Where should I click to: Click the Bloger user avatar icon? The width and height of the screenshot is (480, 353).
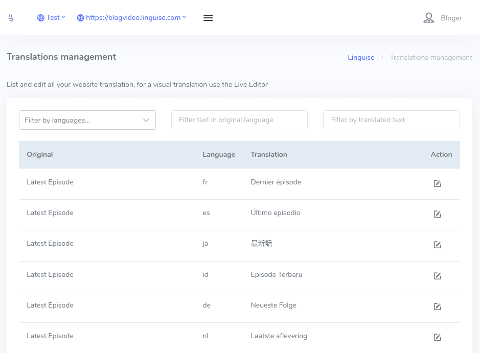[428, 18]
